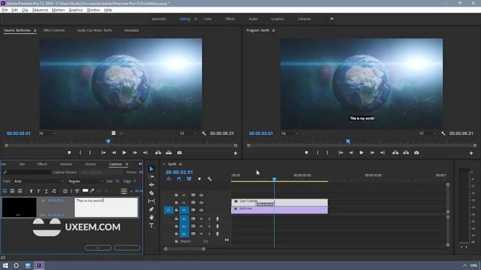
Task: Select the Type tool
Action: (152, 226)
